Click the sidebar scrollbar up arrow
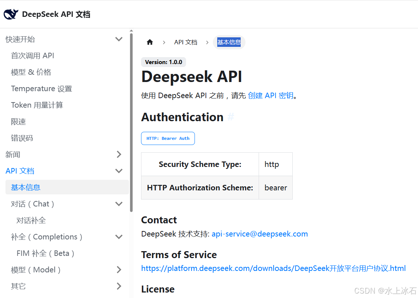Viewport: 418px width, 298px height. point(132,31)
